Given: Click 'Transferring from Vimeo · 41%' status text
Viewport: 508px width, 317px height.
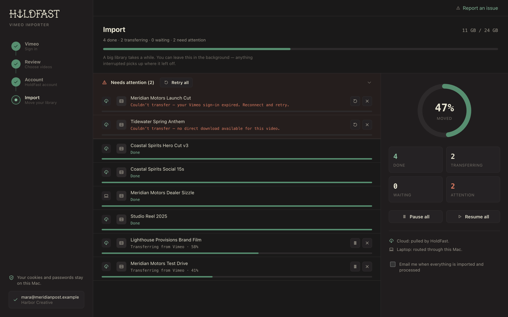Looking at the screenshot, I should (x=164, y=271).
